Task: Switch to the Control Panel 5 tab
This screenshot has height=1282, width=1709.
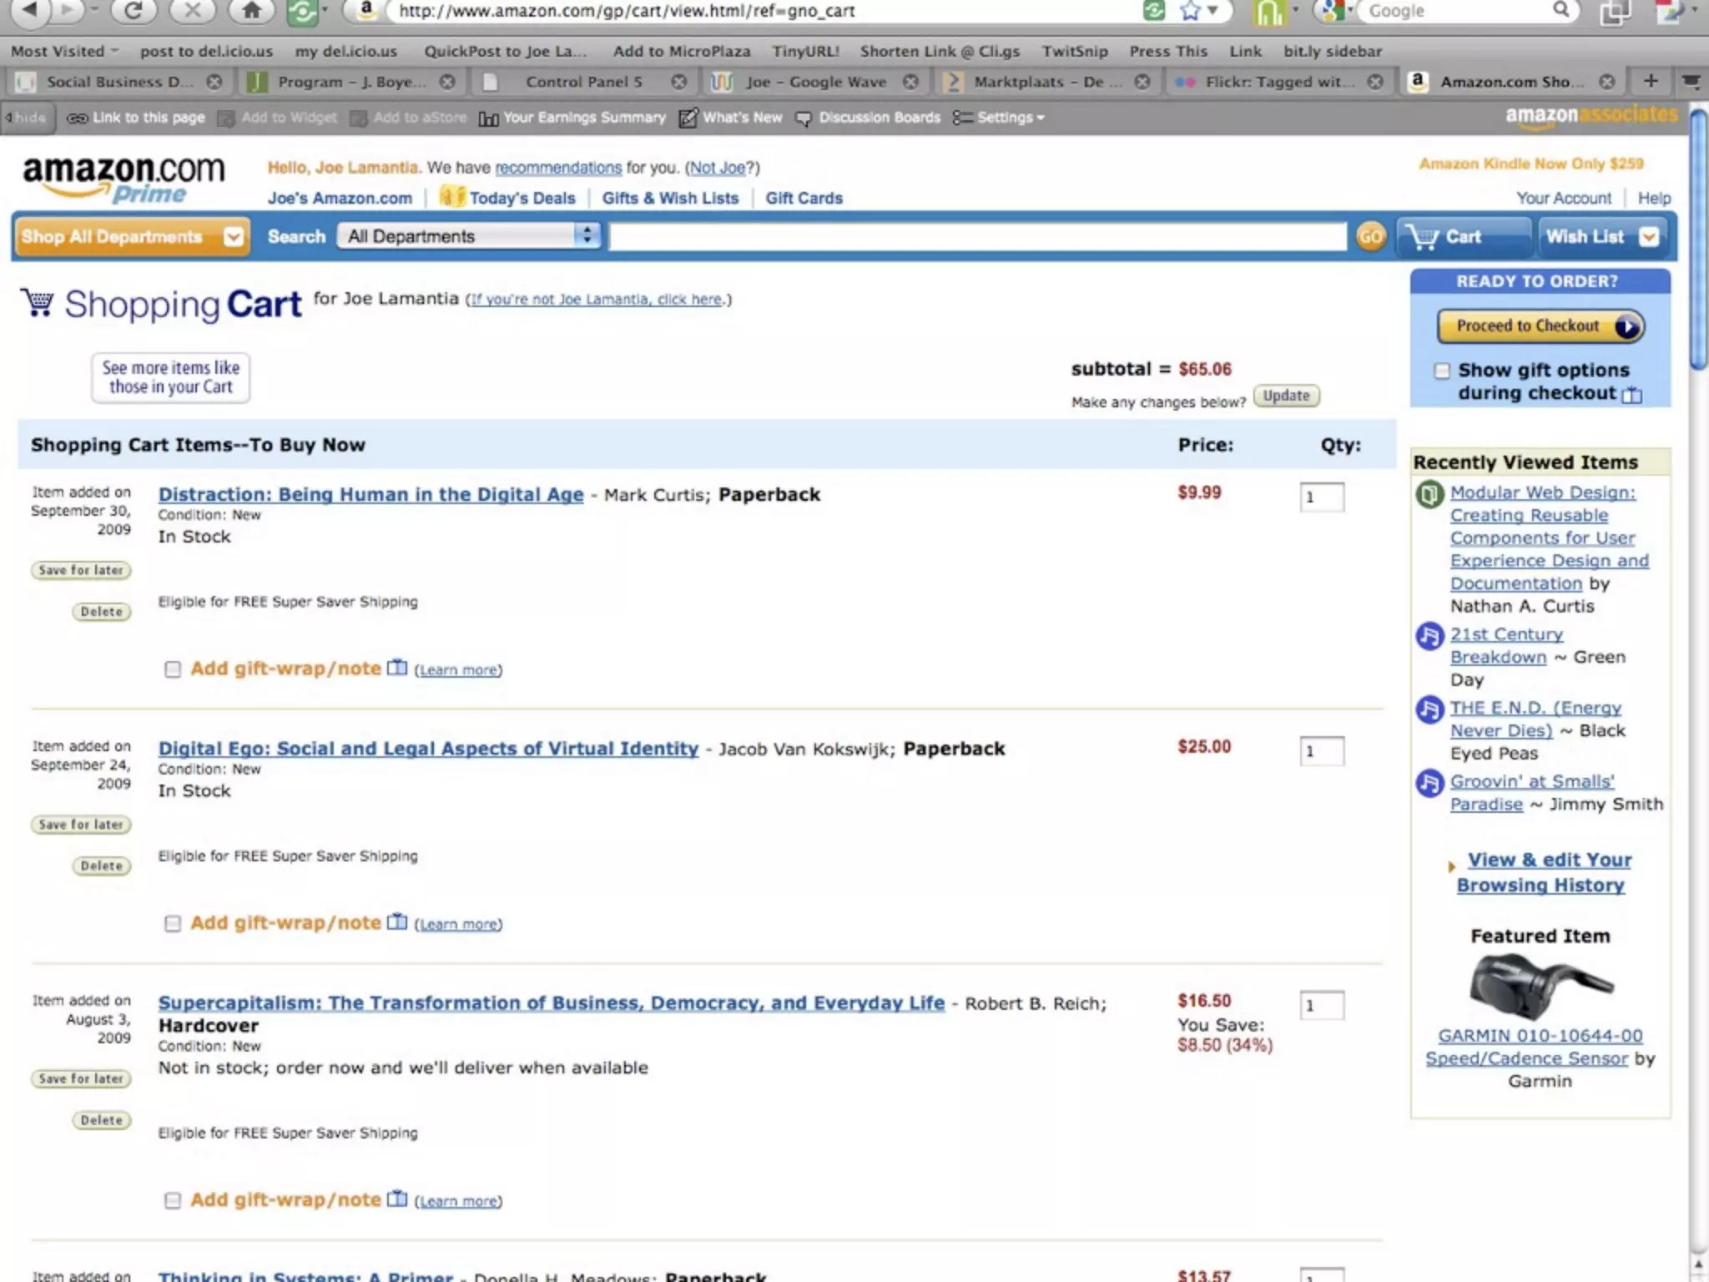Action: click(583, 82)
